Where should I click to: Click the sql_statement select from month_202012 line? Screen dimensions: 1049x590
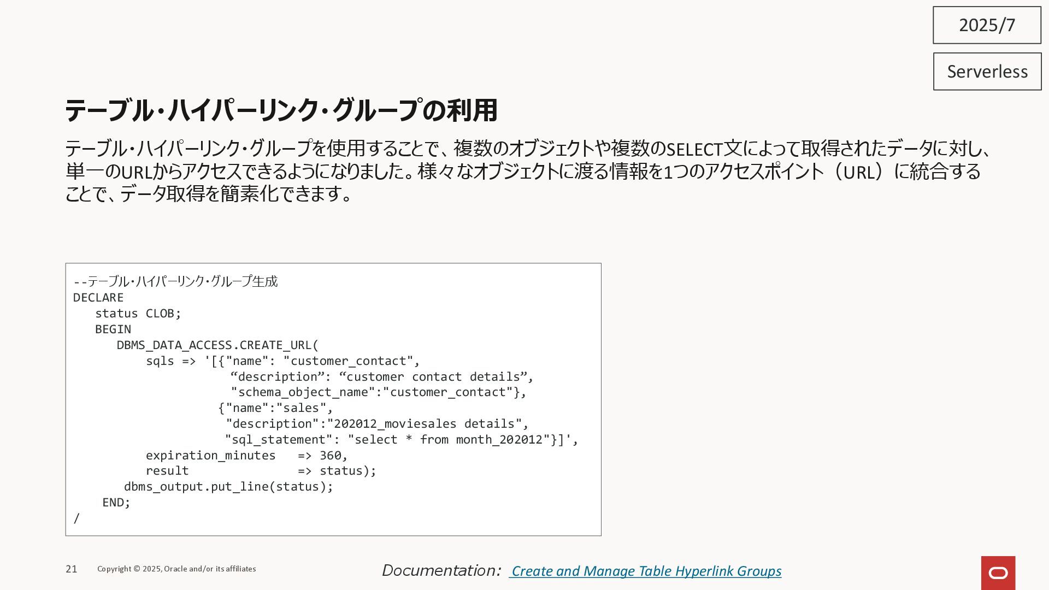[401, 440]
